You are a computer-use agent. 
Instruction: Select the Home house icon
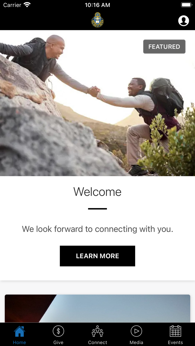coord(19,331)
